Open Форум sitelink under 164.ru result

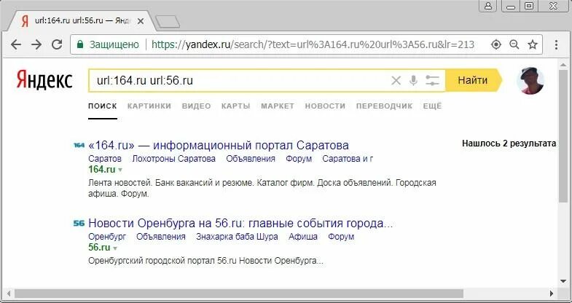[x=299, y=159]
